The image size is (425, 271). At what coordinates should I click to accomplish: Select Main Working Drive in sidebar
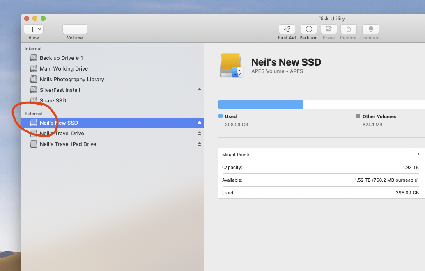113,69
